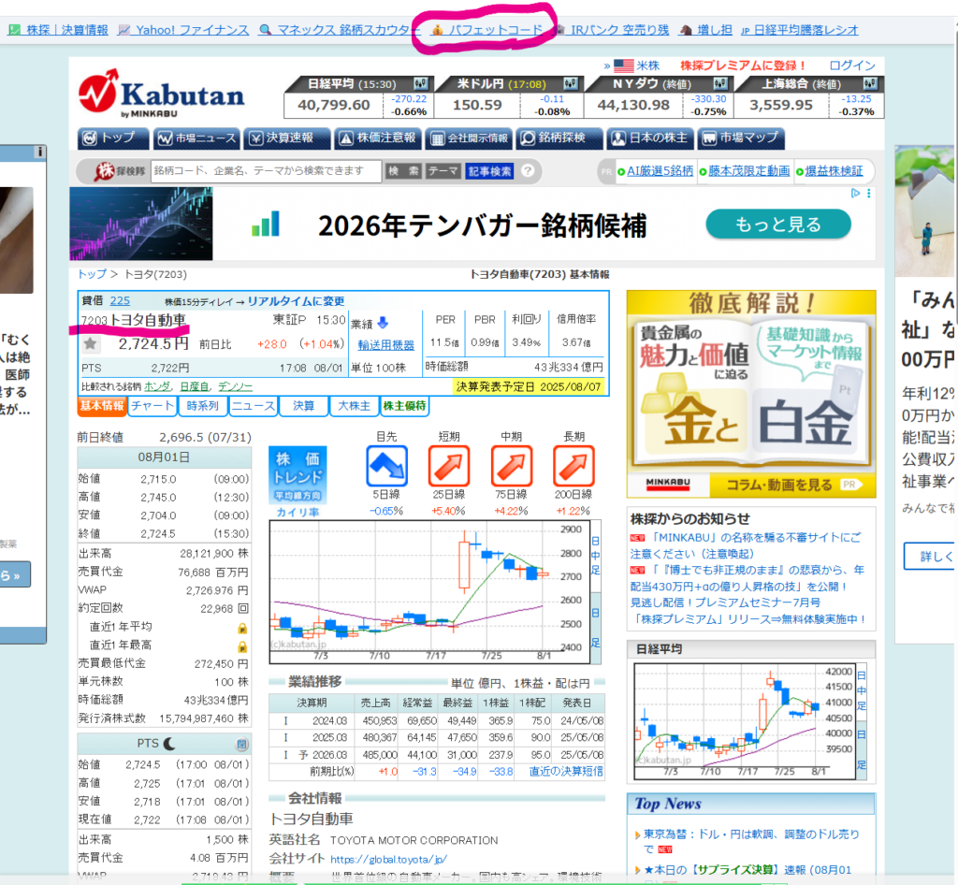958x885 pixels.
Task: Click the トヨタ stock candlestick chart
Action: click(x=429, y=592)
